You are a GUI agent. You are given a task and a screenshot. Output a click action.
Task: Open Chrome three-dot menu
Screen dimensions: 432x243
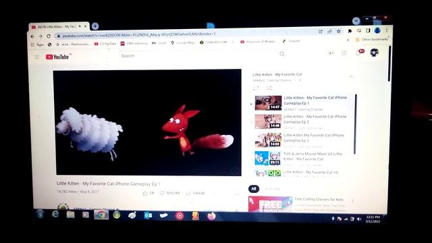point(387,30)
